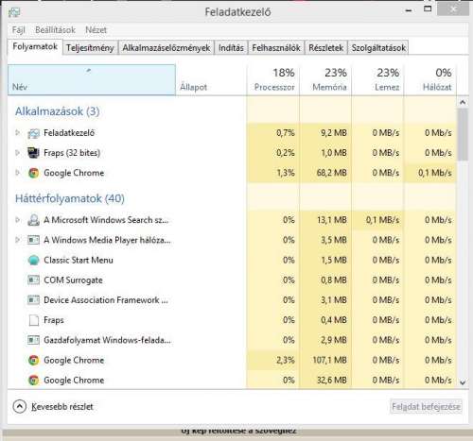Expand the Microsoft Windows Search entry
Screen dimensions: 473x441
18,220
